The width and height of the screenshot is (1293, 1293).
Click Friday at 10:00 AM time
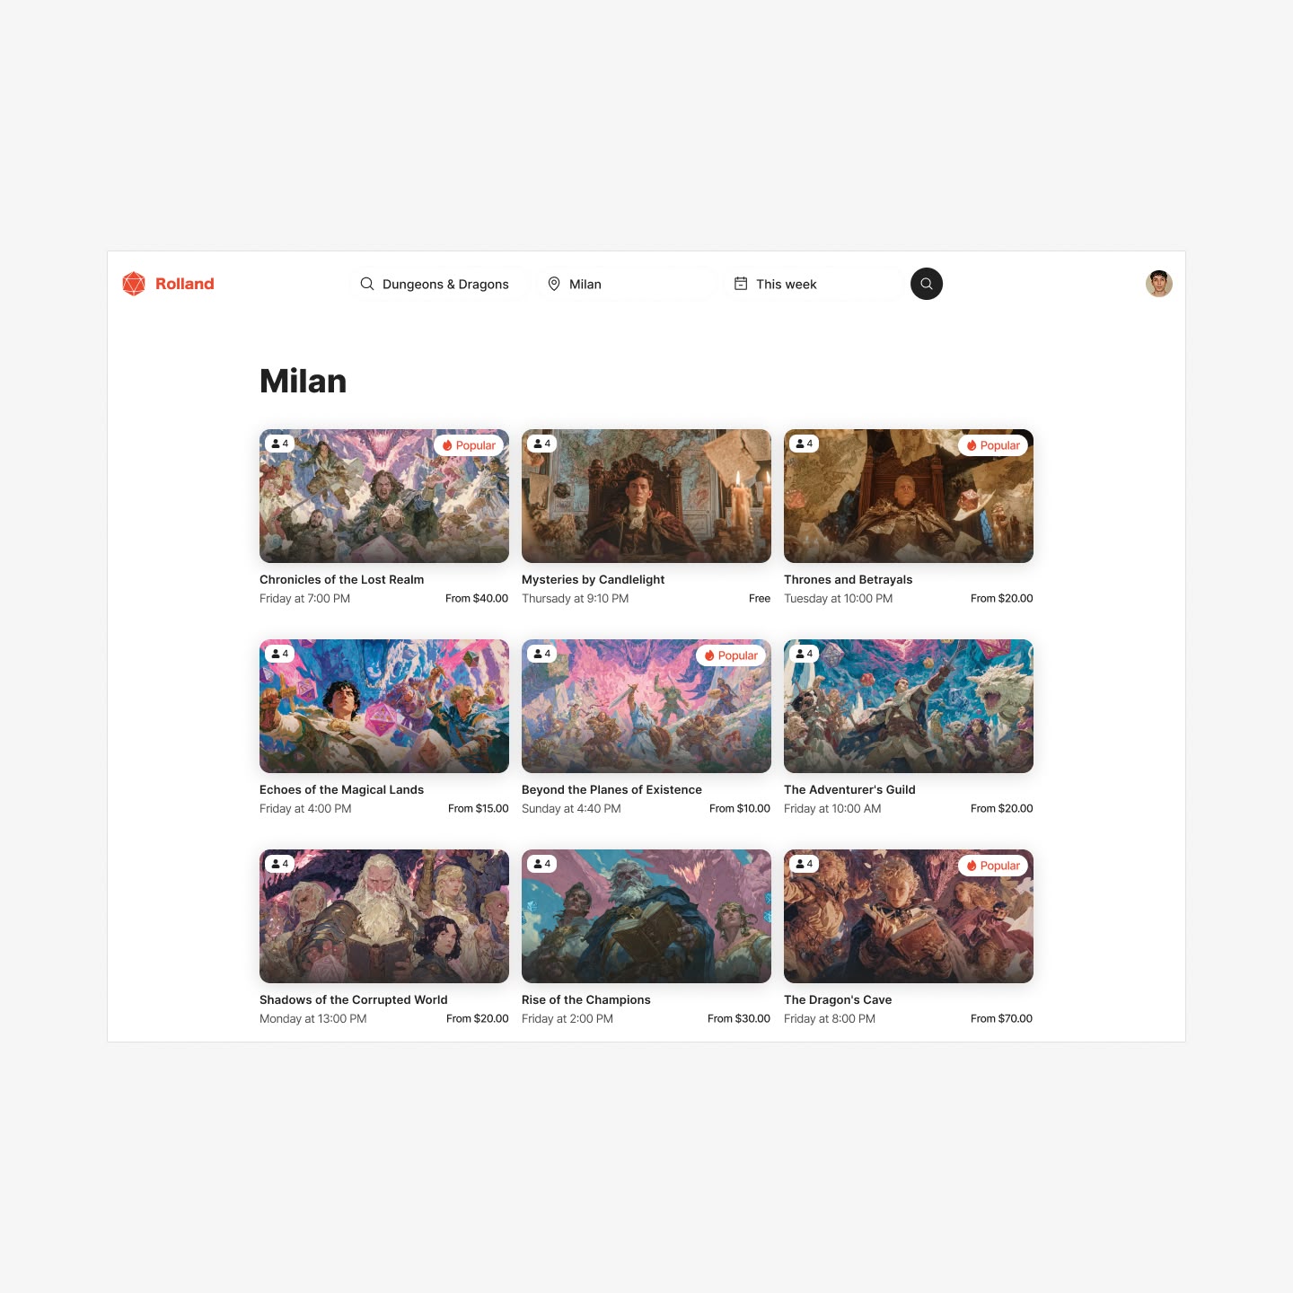(x=832, y=809)
